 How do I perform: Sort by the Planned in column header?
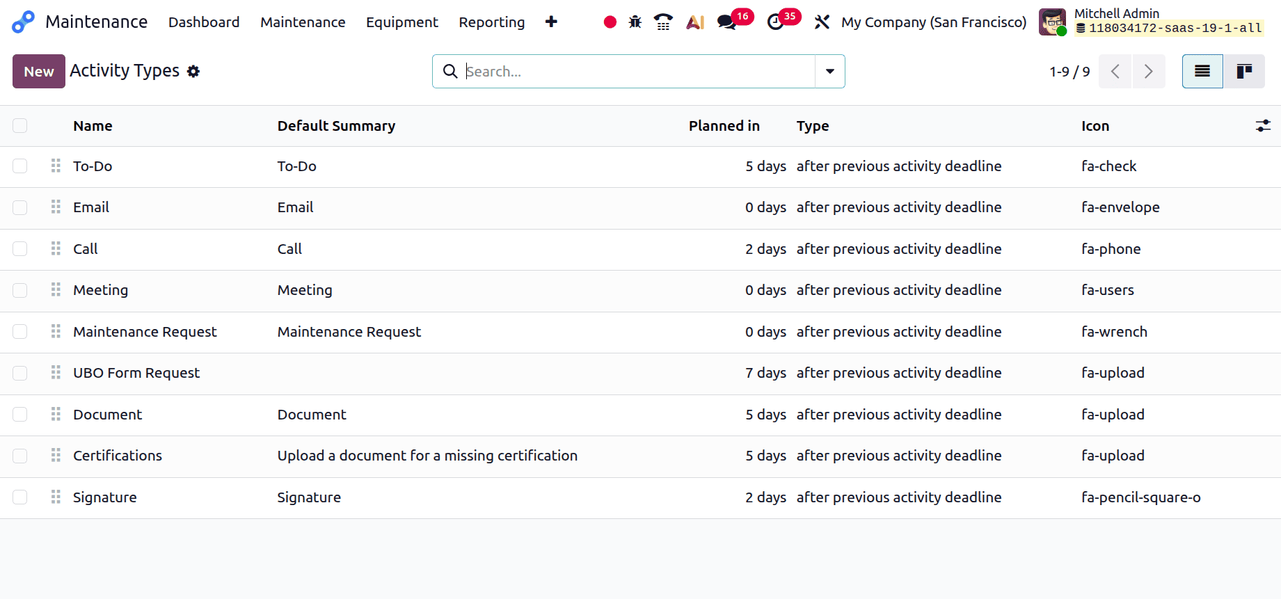[x=724, y=126]
